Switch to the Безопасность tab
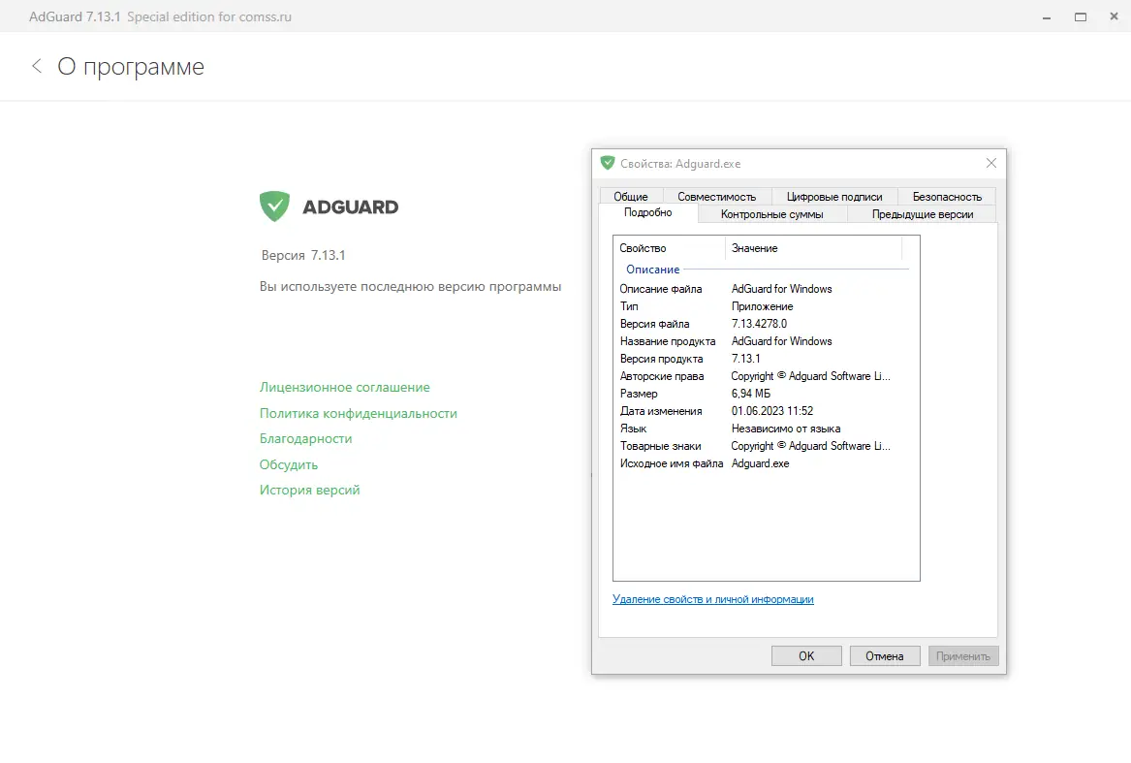The height and width of the screenshot is (763, 1131). tap(947, 196)
